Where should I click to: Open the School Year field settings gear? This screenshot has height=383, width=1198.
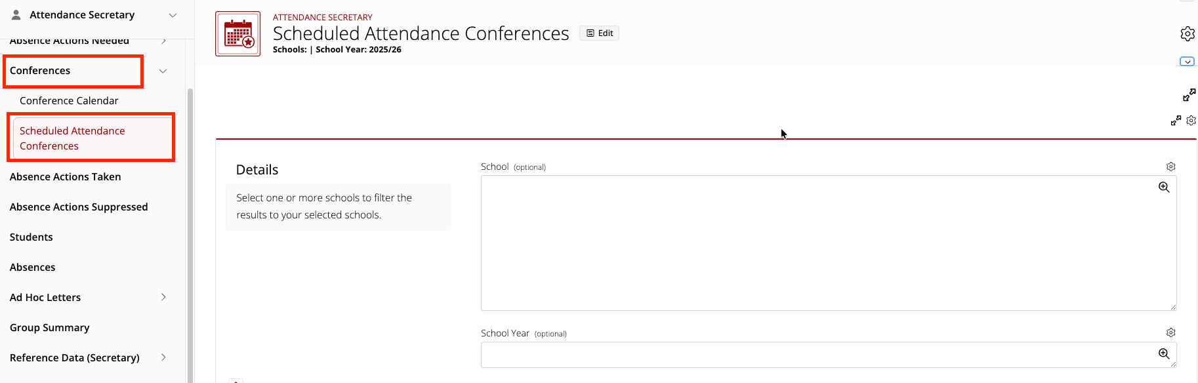tap(1171, 333)
